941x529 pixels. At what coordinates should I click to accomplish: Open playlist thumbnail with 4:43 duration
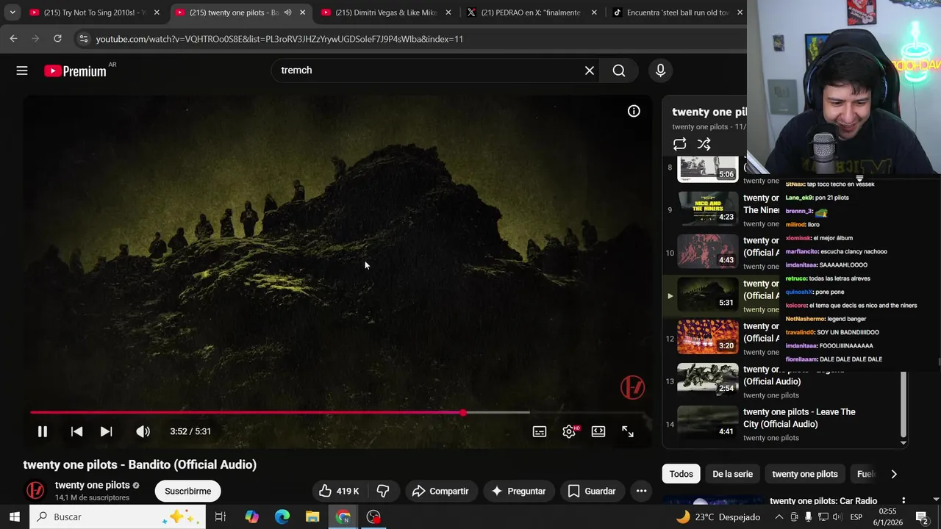(707, 250)
